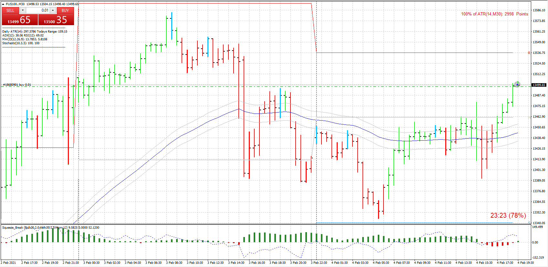Click the buy price 13500 35
Viewport: 548px width, 267px height.
coord(56,20)
